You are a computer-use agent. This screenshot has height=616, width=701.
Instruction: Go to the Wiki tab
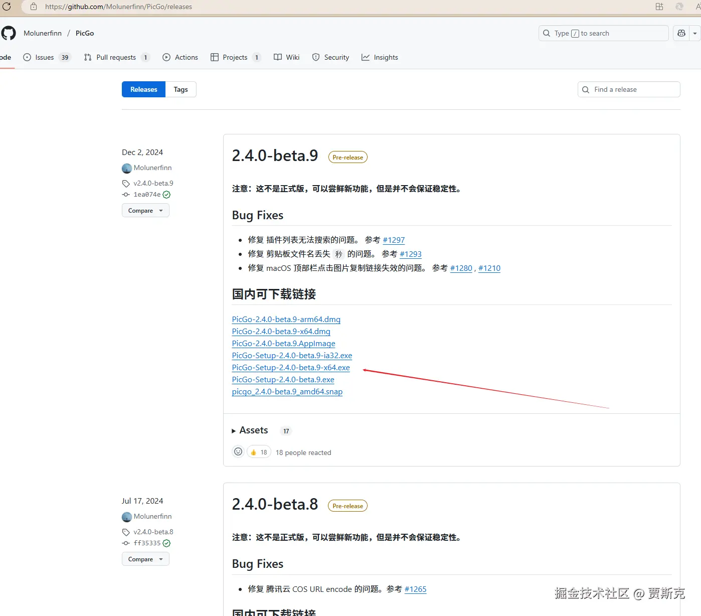pyautogui.click(x=287, y=57)
